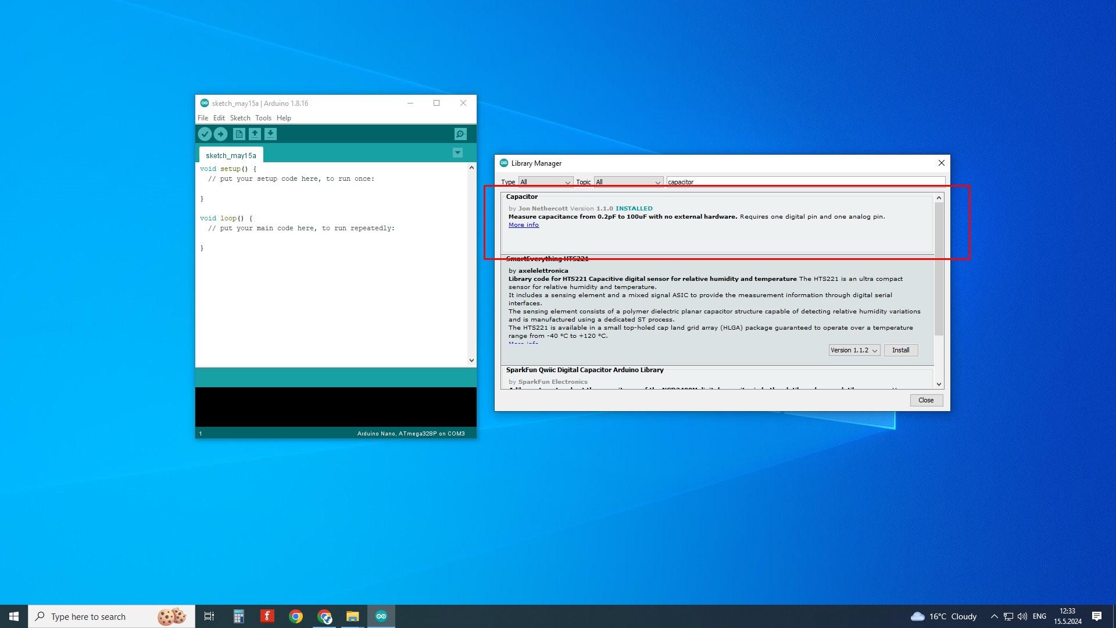Open the File menu in Arduino IDE
The height and width of the screenshot is (628, 1116).
tap(202, 118)
